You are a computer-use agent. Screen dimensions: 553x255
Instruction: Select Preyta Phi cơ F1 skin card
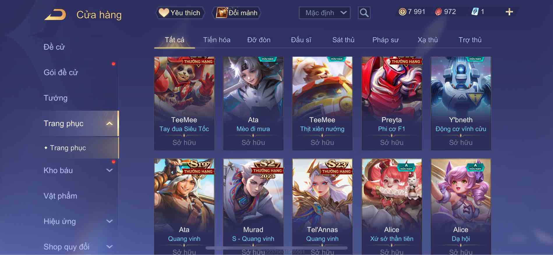coord(391,103)
